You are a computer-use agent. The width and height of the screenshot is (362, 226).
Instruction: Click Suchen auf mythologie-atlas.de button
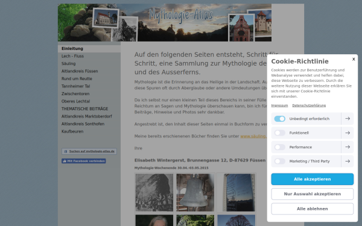89,151
